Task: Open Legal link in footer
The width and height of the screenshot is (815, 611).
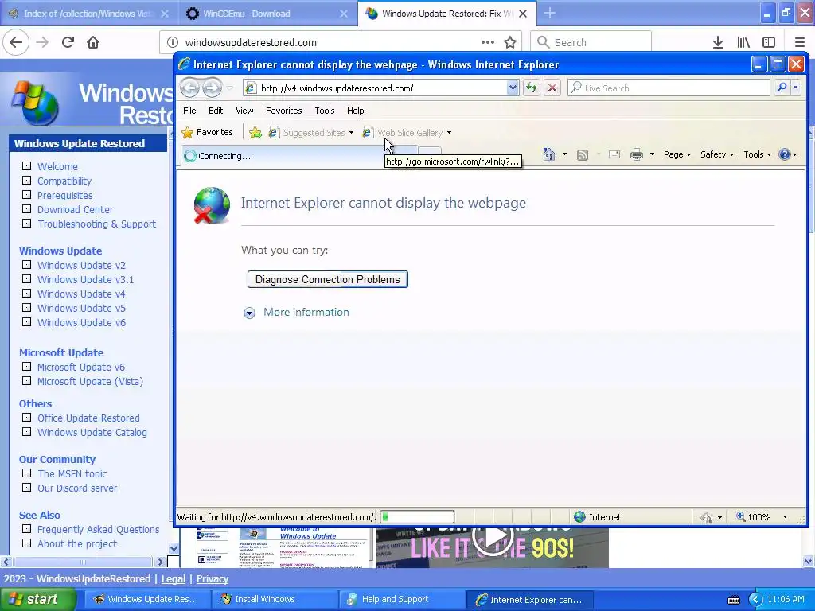Action: (x=173, y=579)
